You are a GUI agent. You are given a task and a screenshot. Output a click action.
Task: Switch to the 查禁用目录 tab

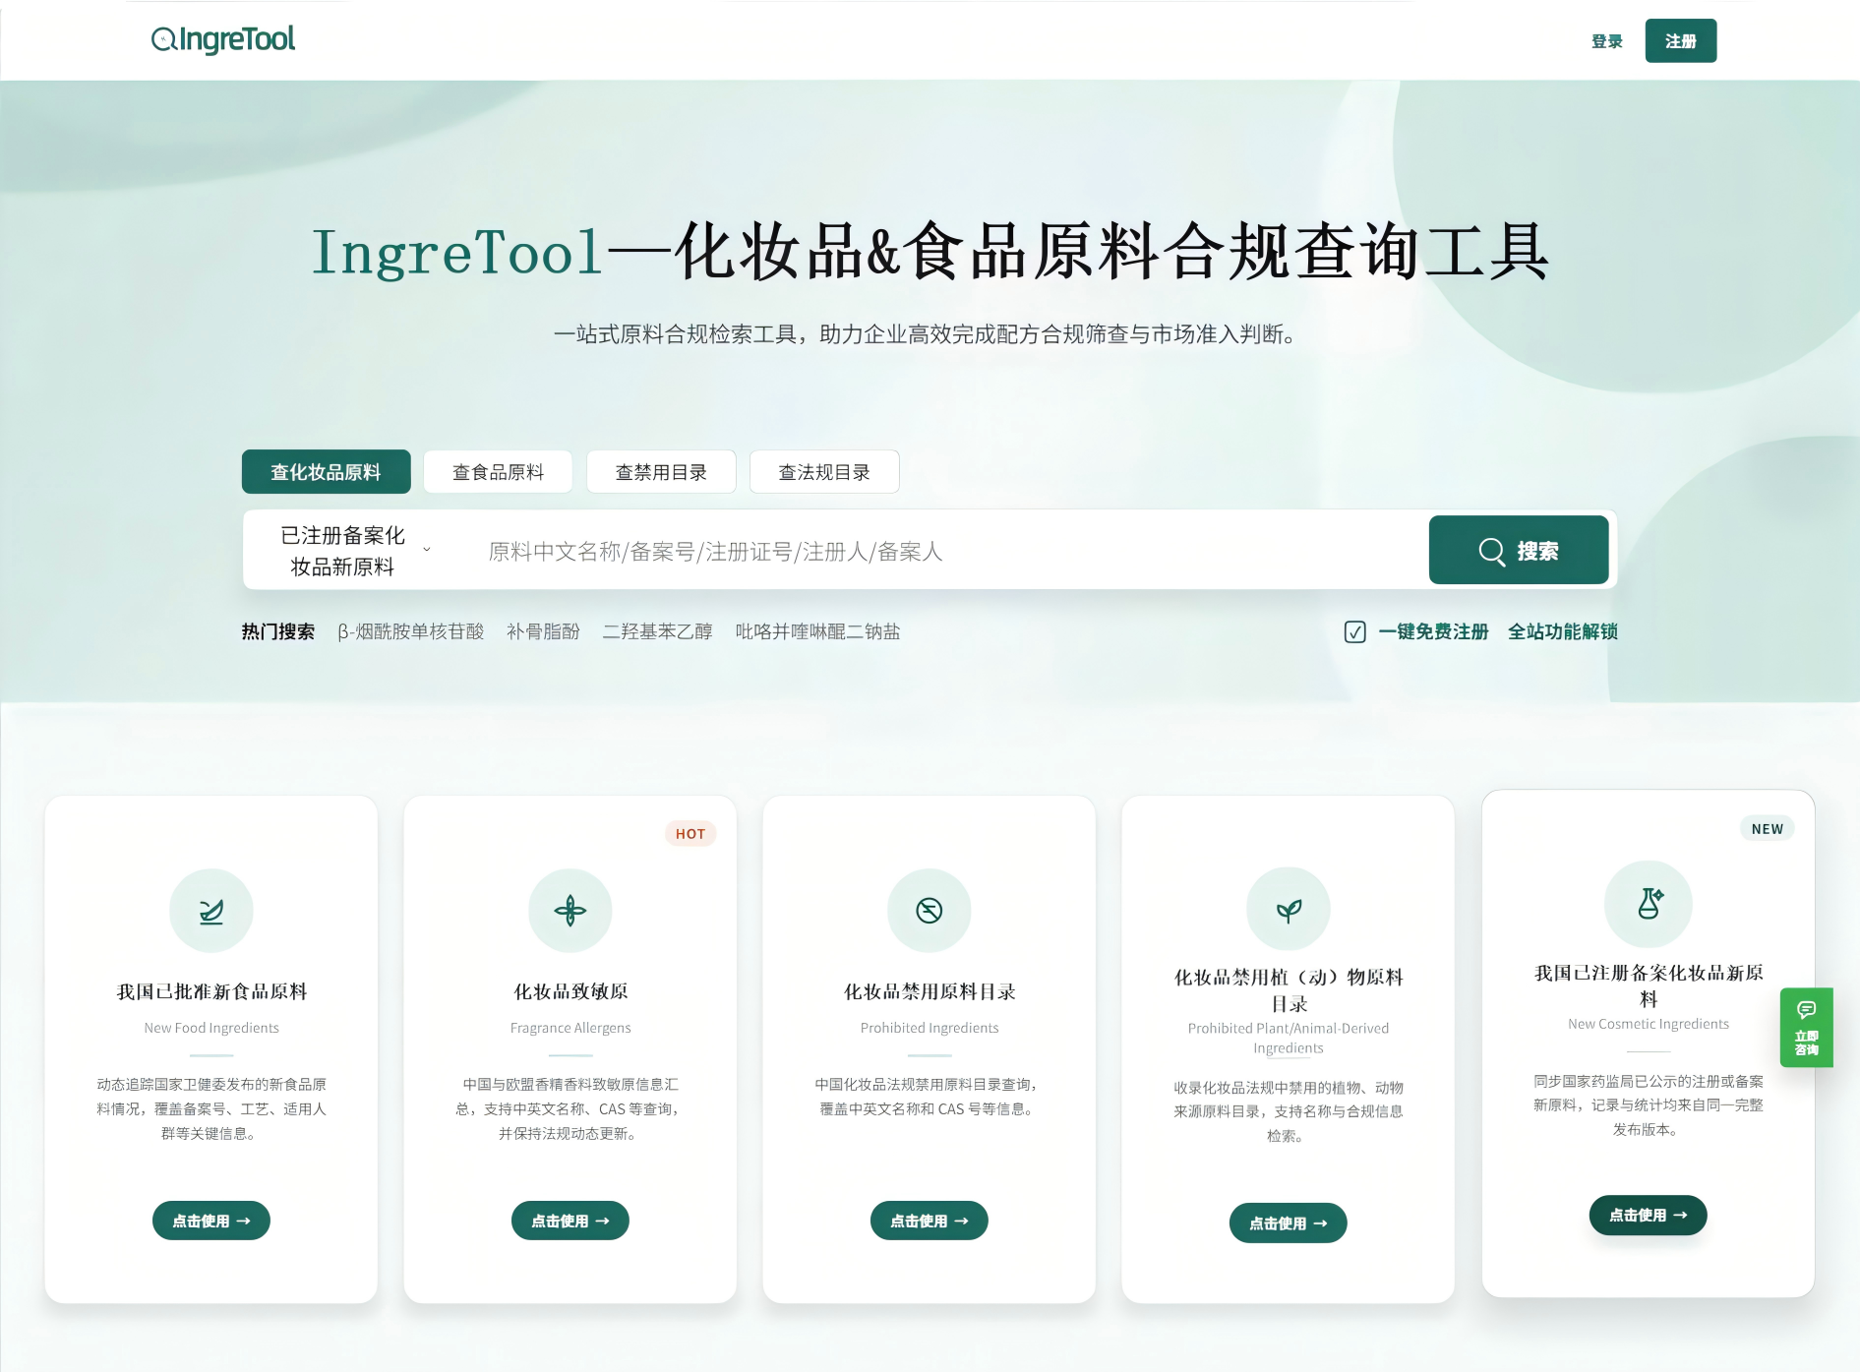(662, 472)
